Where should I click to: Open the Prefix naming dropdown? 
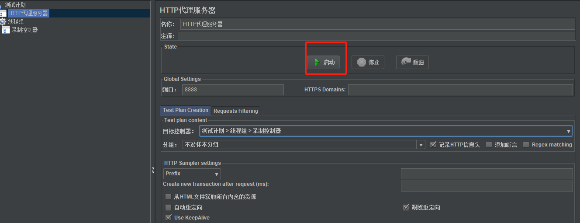(192, 174)
